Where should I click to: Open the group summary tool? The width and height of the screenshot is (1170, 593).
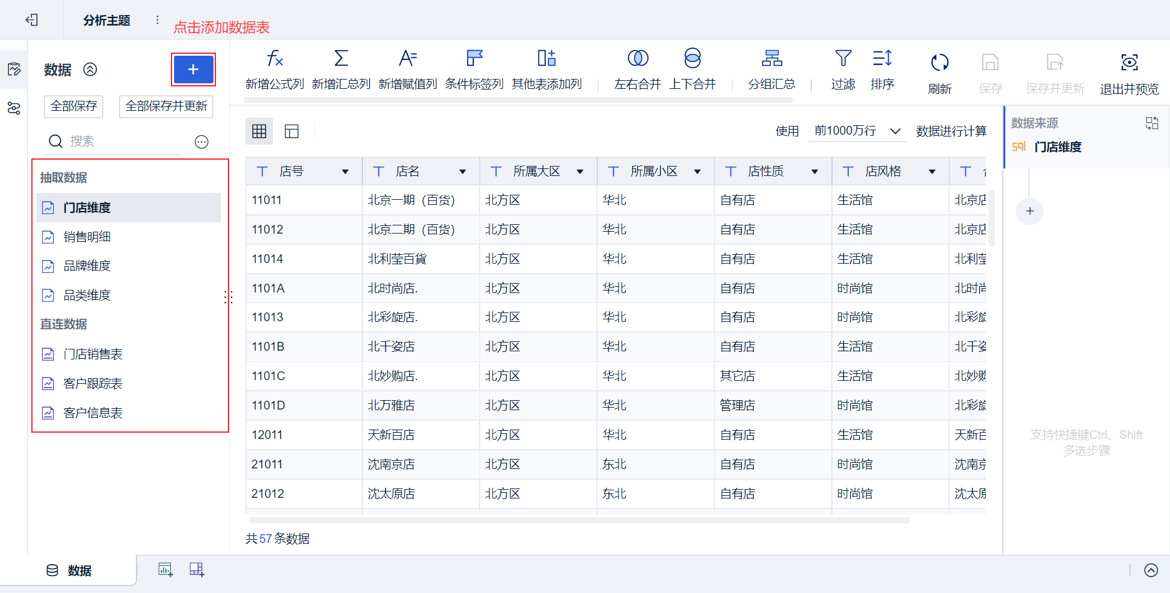[771, 70]
